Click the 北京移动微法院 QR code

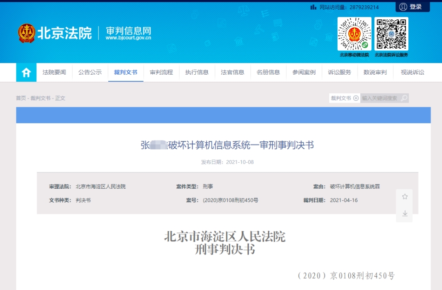pos(354,34)
